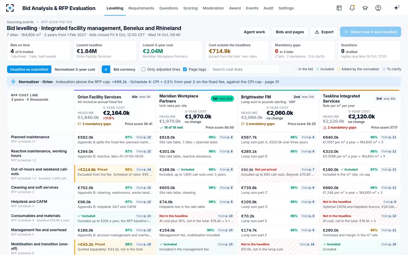408x255 pixels.
Task: Switch to Normalised 3-year cost view
Action: point(75,69)
